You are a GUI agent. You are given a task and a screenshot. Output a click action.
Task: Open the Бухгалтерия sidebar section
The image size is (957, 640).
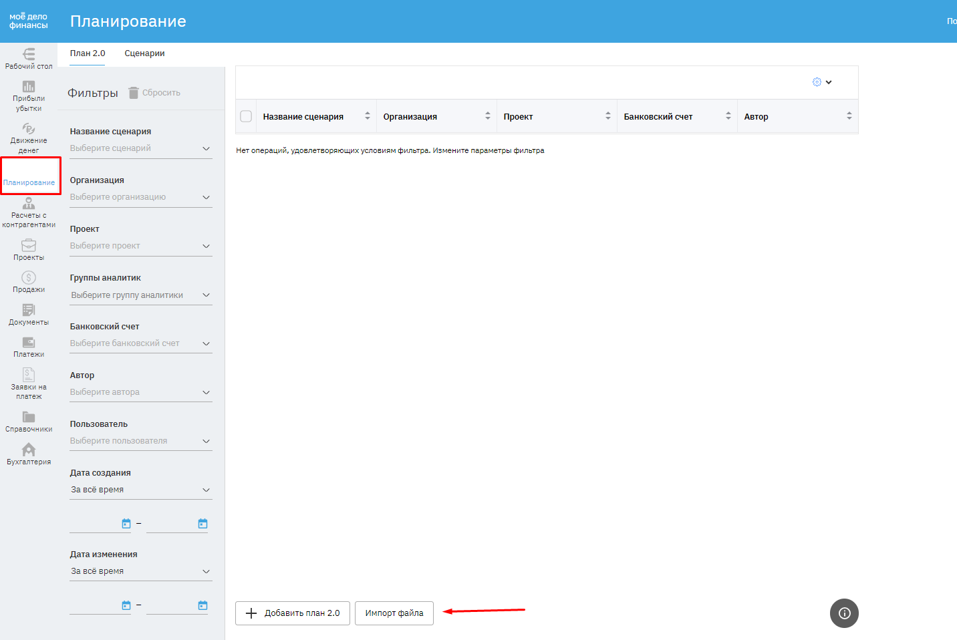pos(29,454)
